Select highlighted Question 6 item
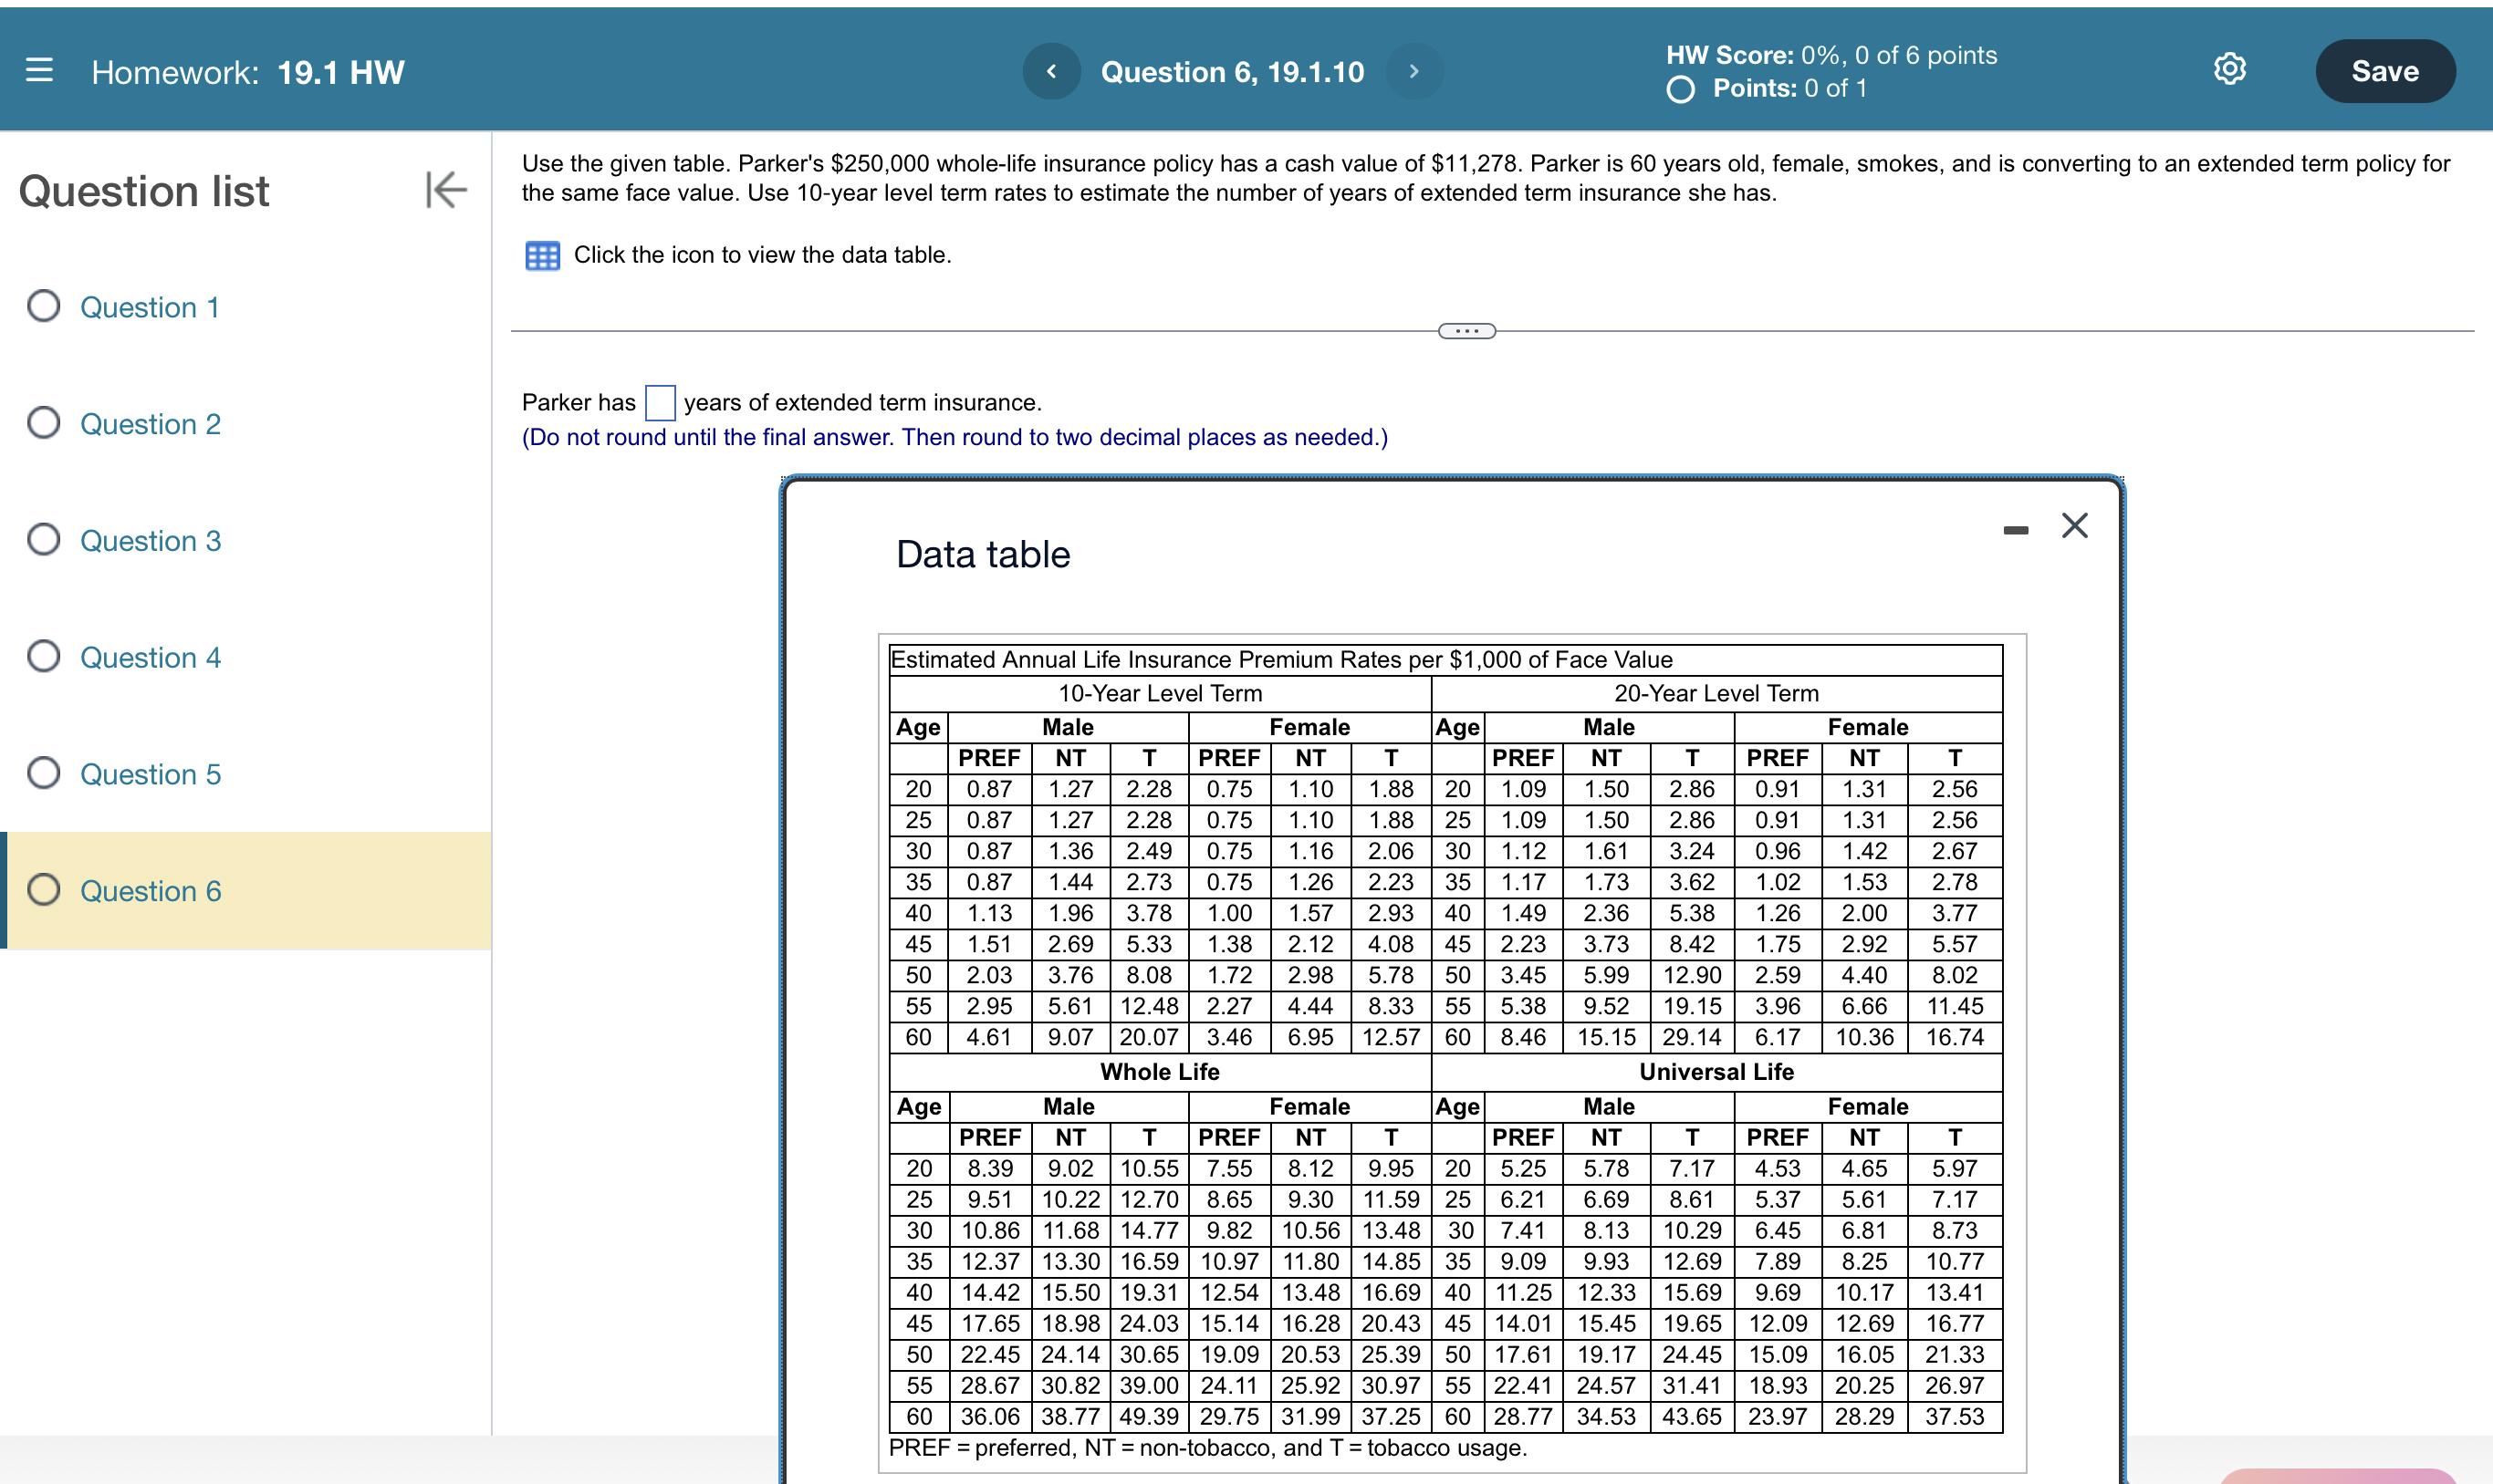 click(150, 891)
